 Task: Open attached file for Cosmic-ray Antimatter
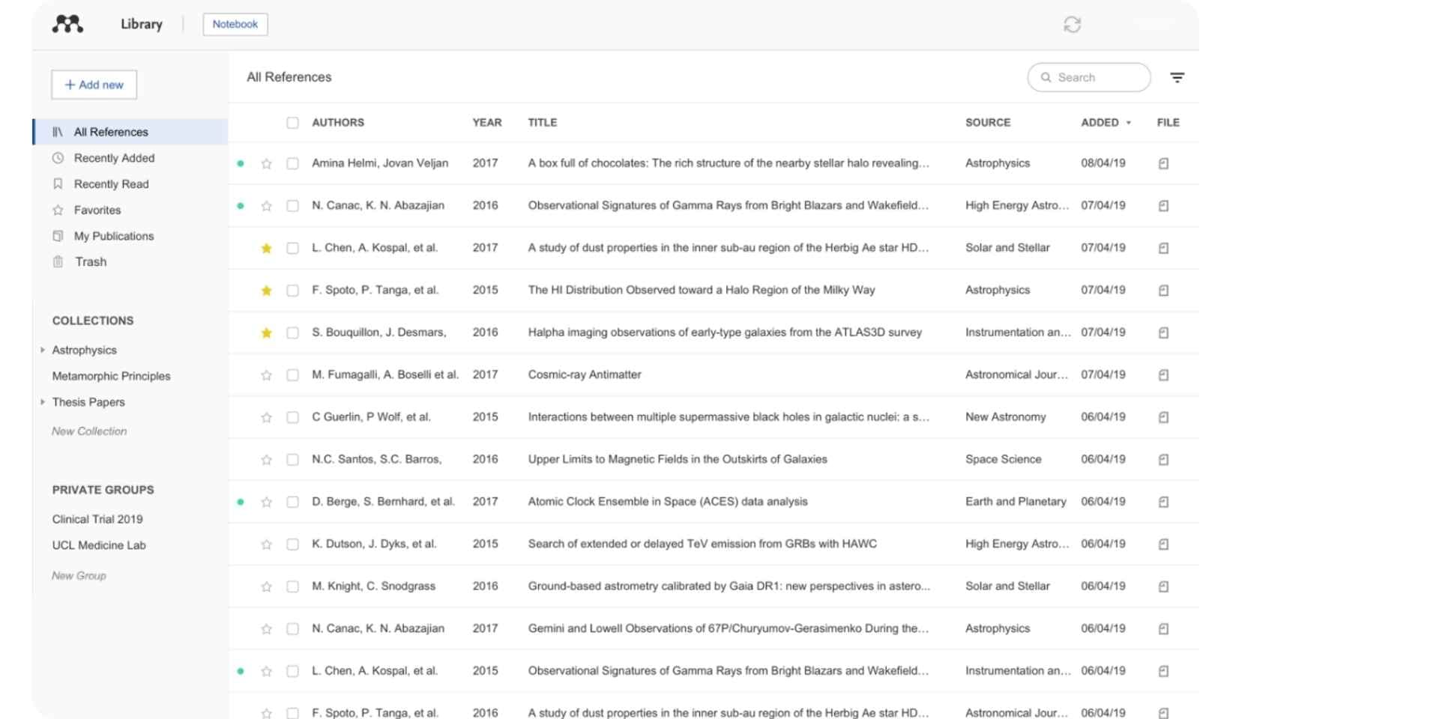pos(1163,375)
